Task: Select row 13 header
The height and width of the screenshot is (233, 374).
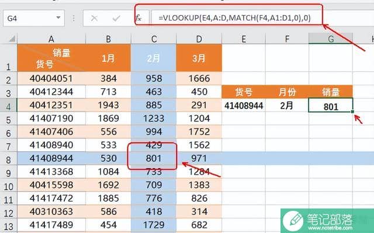Action: [x=9, y=225]
